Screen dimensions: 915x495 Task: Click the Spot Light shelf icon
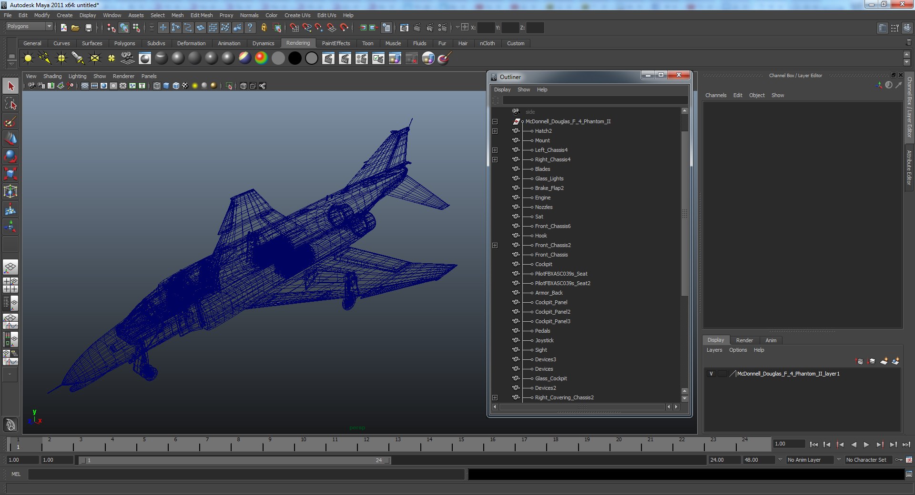[78, 59]
